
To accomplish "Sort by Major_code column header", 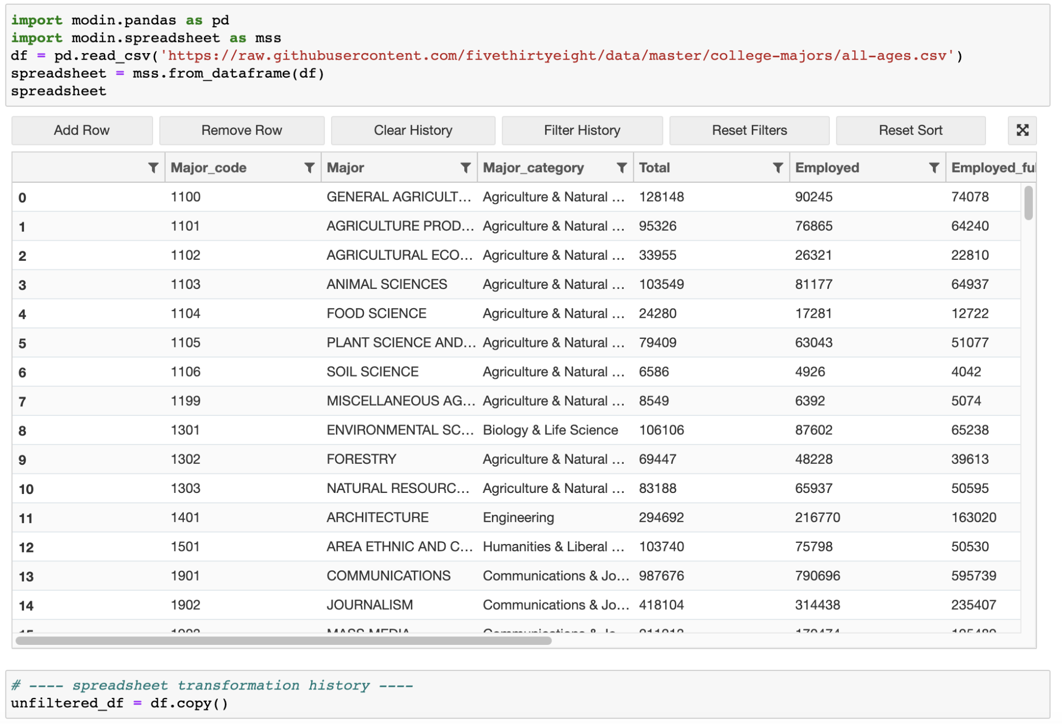I will click(209, 168).
